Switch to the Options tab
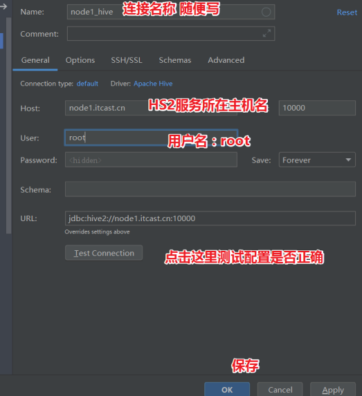Screen dimensions: 362x396 [80, 60]
